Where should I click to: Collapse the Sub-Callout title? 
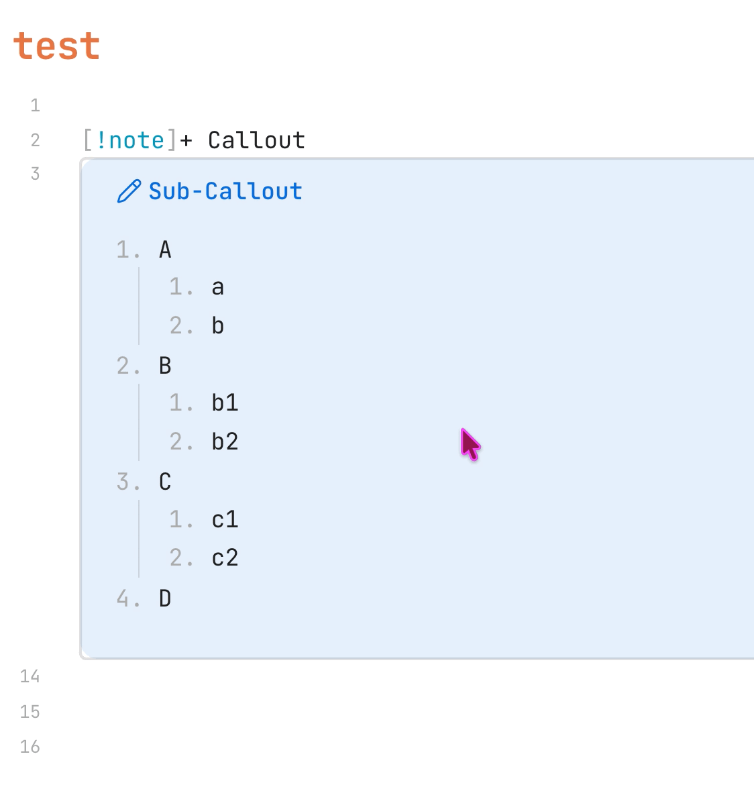point(225,191)
